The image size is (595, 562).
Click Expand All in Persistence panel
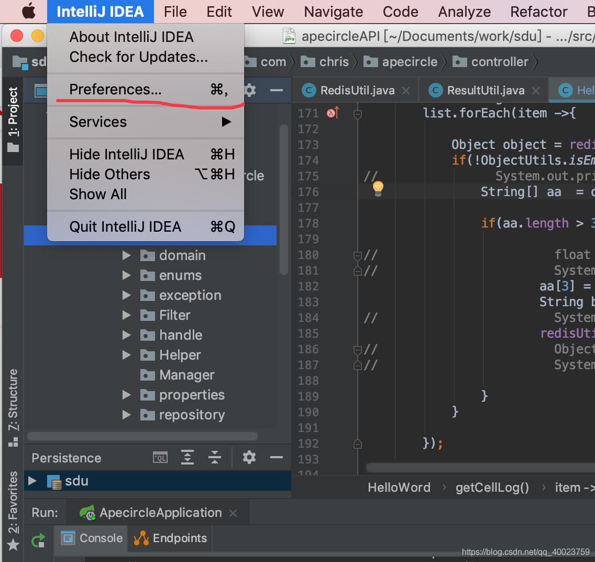click(188, 457)
